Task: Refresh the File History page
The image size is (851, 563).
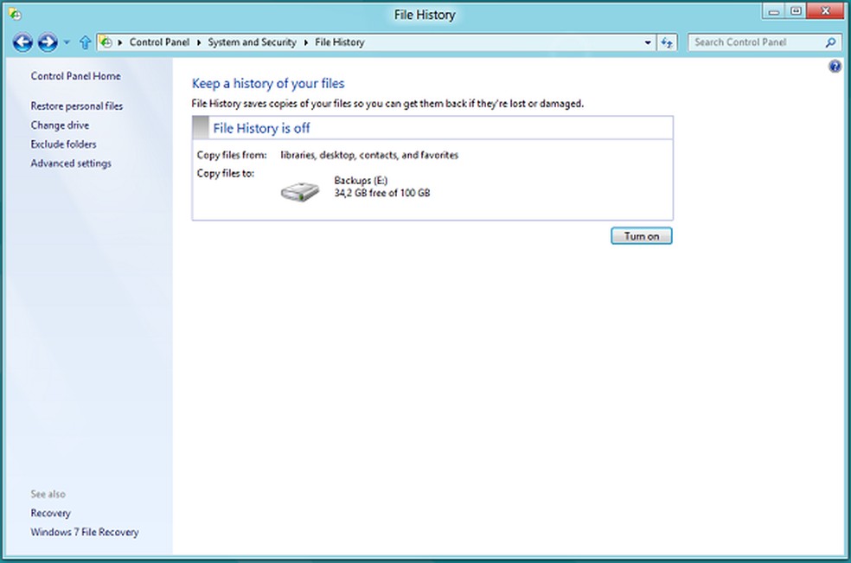Action: [667, 42]
